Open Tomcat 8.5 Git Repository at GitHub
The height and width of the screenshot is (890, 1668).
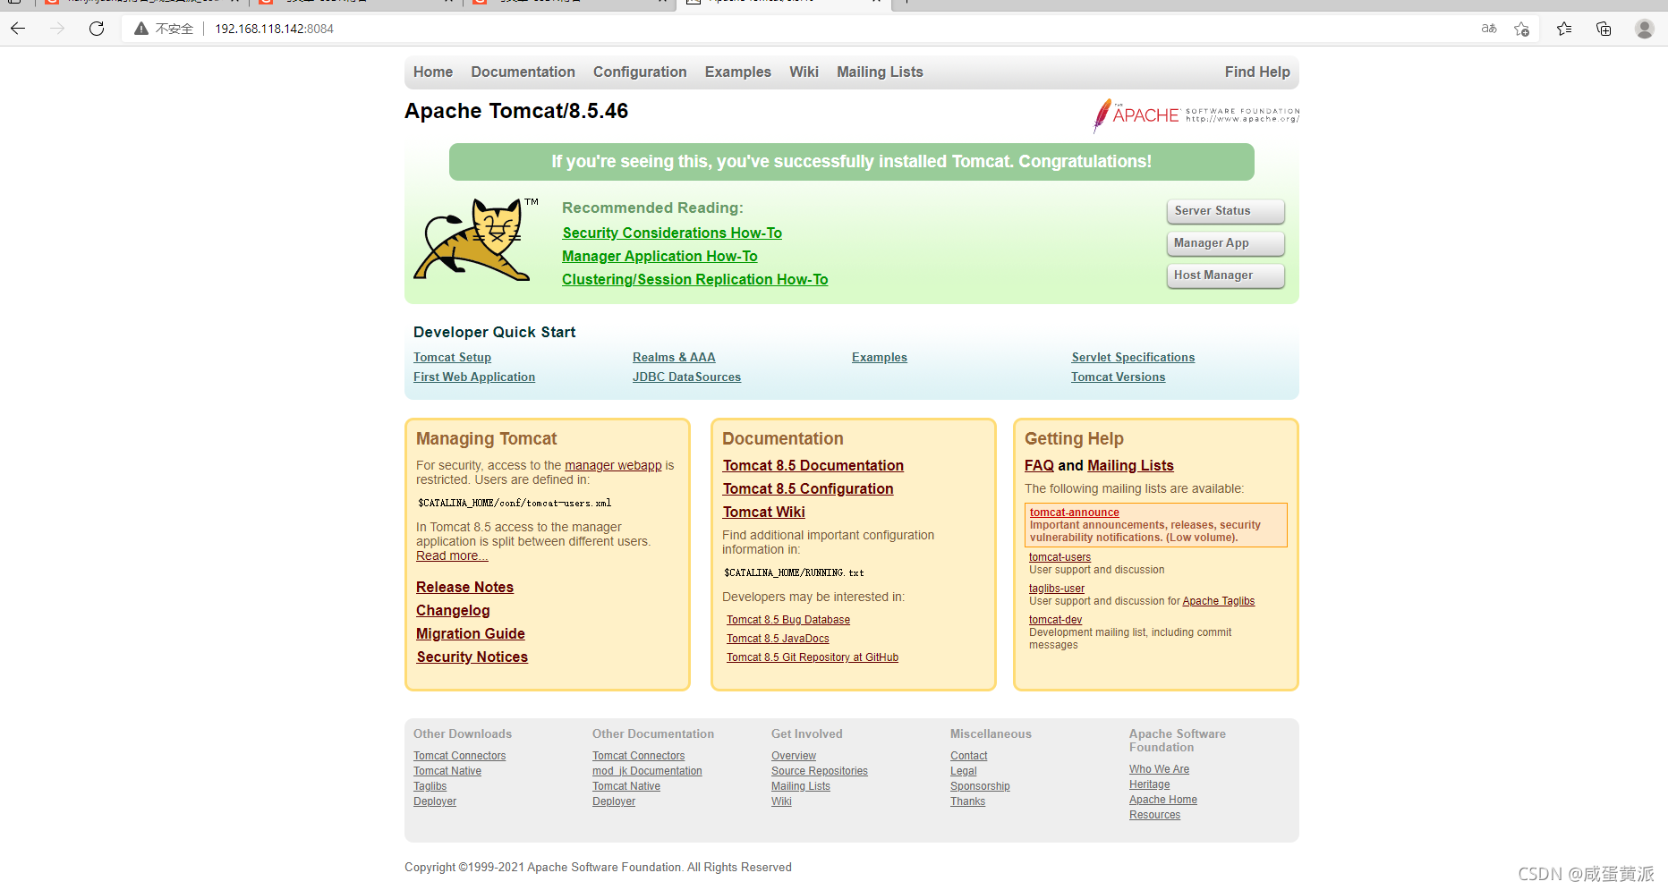click(x=813, y=657)
